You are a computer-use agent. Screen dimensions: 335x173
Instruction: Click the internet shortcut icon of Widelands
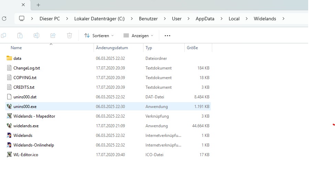(x=9, y=135)
